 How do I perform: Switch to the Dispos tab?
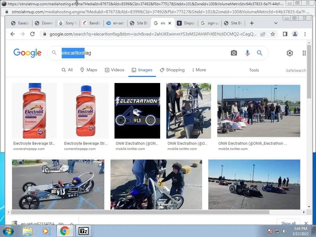[187, 23]
